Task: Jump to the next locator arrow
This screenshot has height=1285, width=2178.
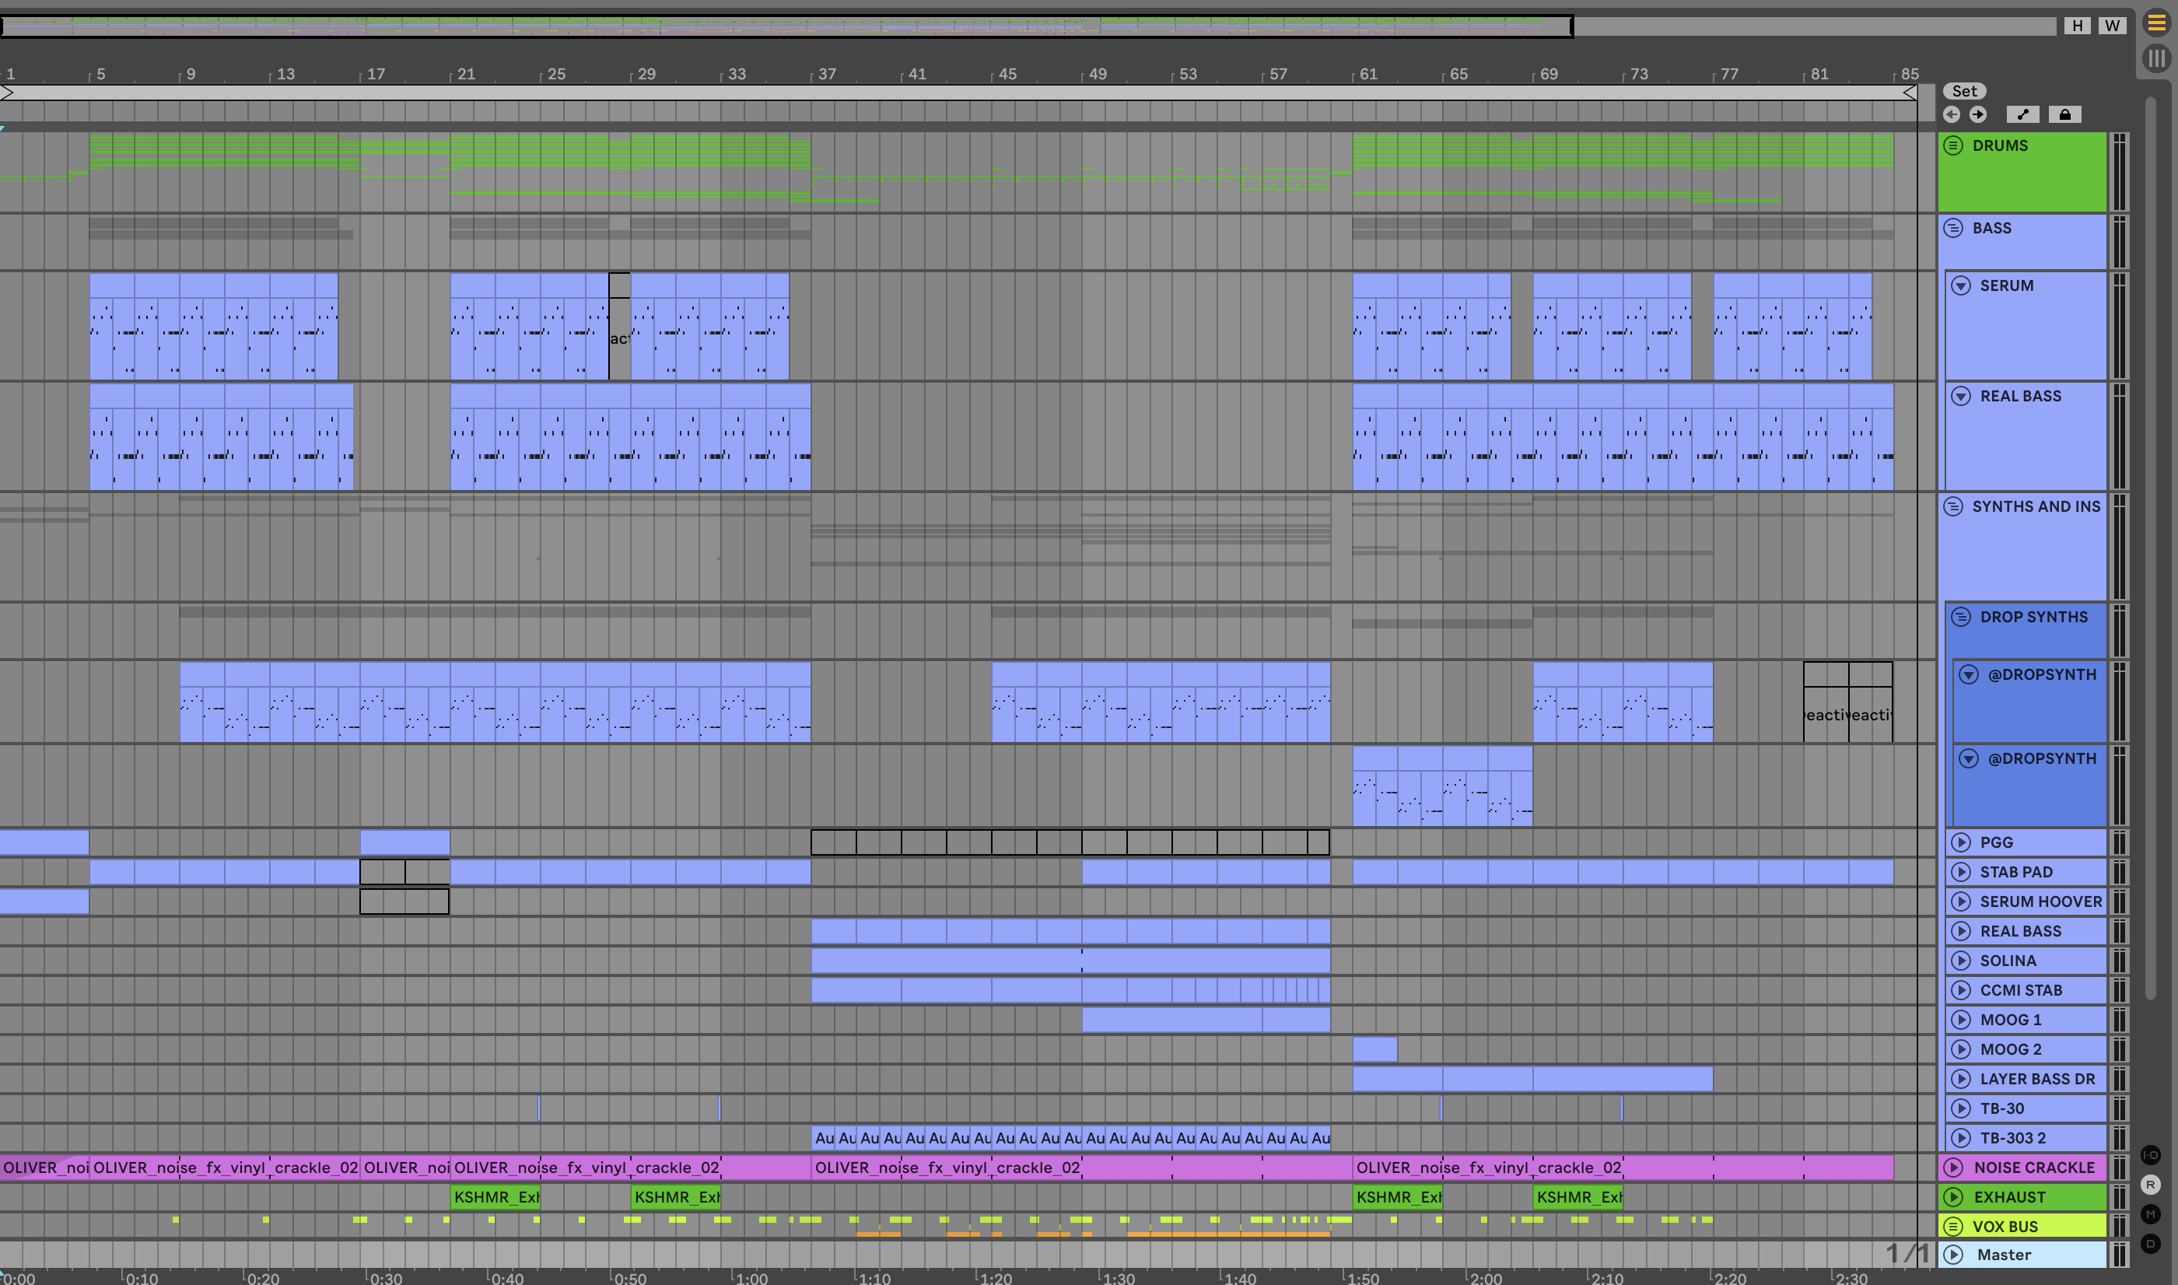Action: click(1978, 114)
